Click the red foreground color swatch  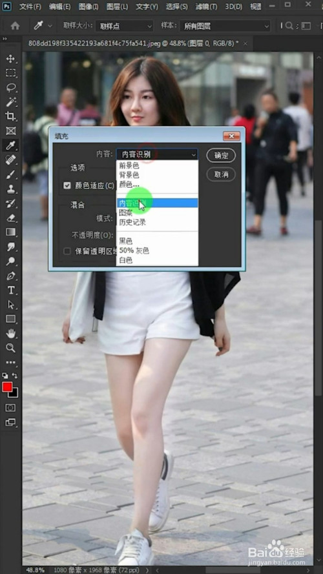(7, 387)
